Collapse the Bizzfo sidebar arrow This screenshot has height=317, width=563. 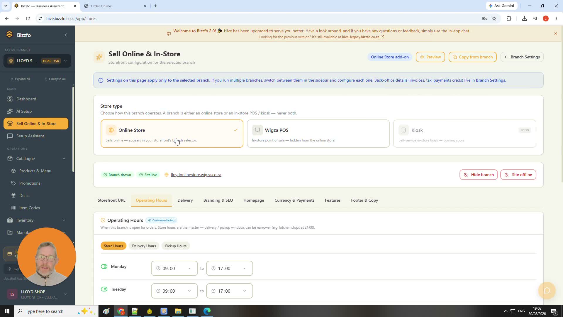point(66,35)
